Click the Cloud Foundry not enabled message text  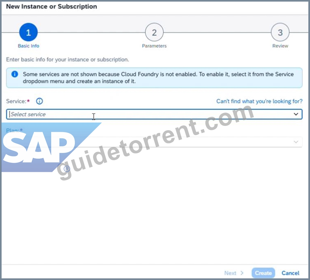point(158,78)
